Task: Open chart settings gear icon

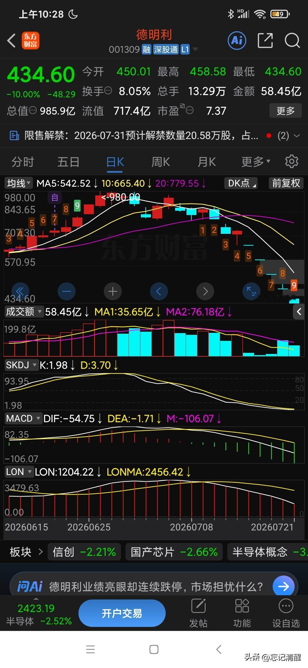Action: pos(291,162)
